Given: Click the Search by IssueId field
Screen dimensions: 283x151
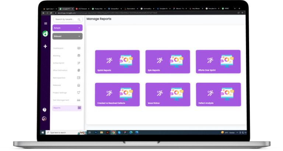Looking at the screenshot, I should pos(65,19).
